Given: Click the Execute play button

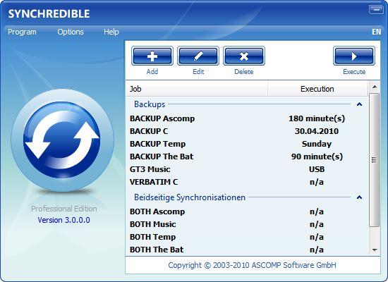Looking at the screenshot, I should [x=354, y=56].
